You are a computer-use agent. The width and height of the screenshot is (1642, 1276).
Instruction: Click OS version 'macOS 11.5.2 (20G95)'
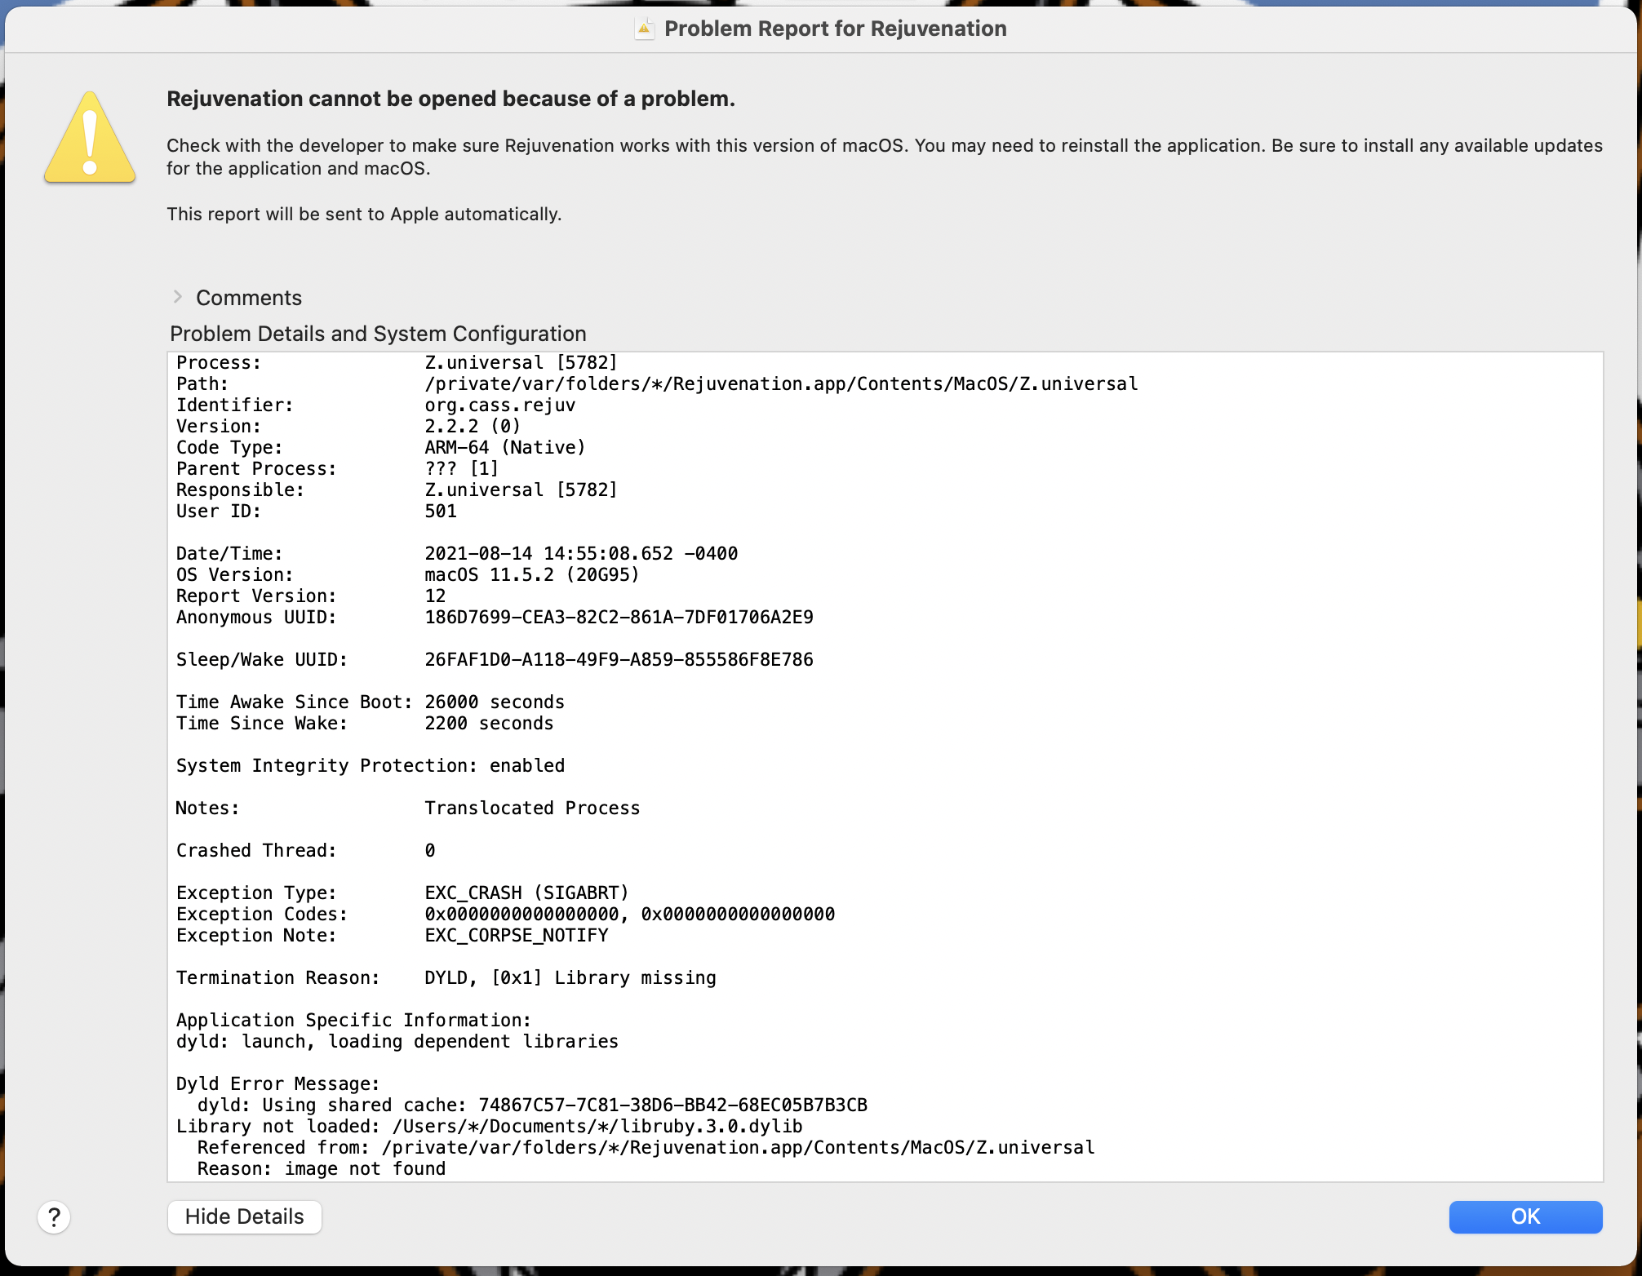(532, 574)
